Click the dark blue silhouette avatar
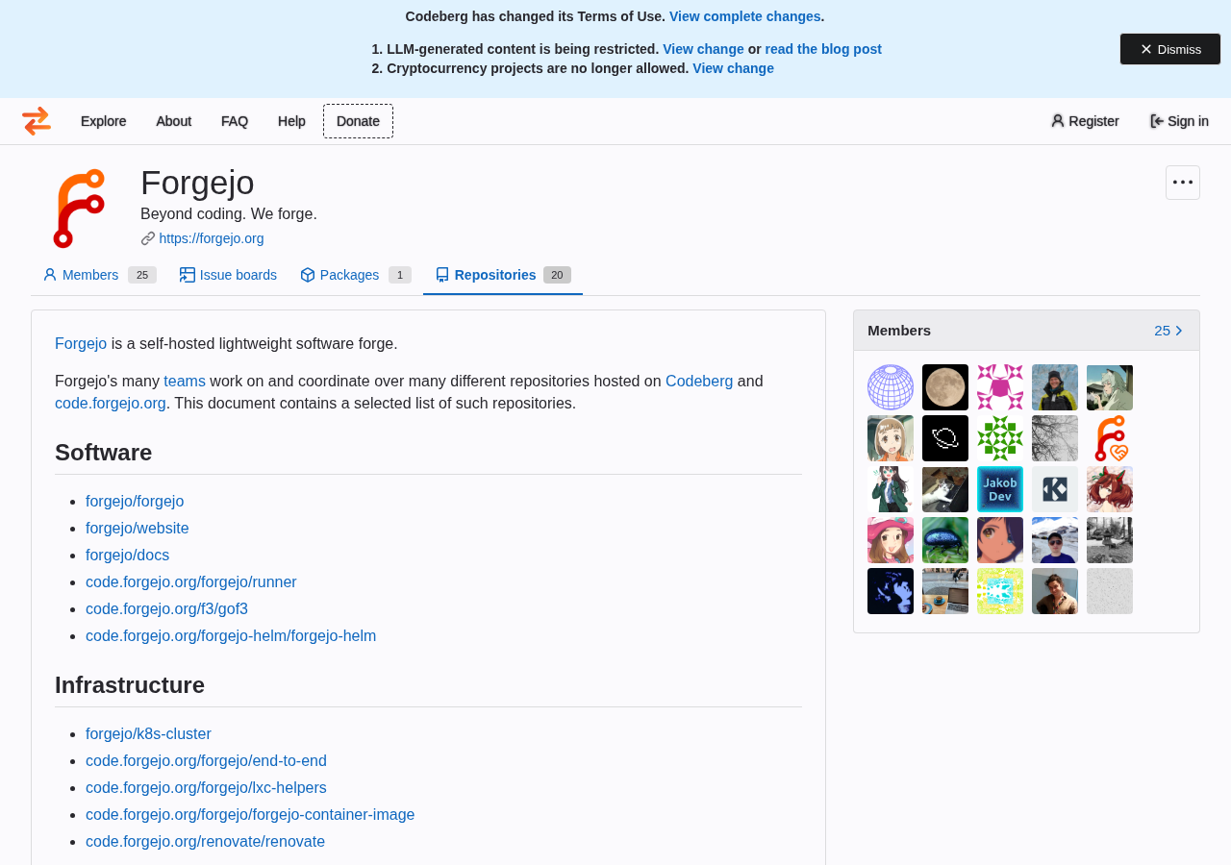The width and height of the screenshot is (1231, 865). tap(891, 591)
